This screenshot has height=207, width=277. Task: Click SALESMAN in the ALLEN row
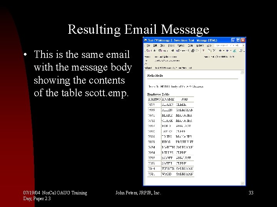click(x=184, y=110)
